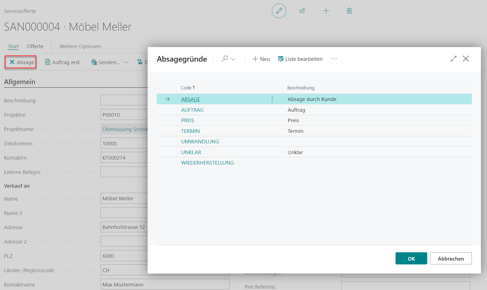Click the Senden... action
Viewport: 487px width, 290px height.
(x=105, y=62)
